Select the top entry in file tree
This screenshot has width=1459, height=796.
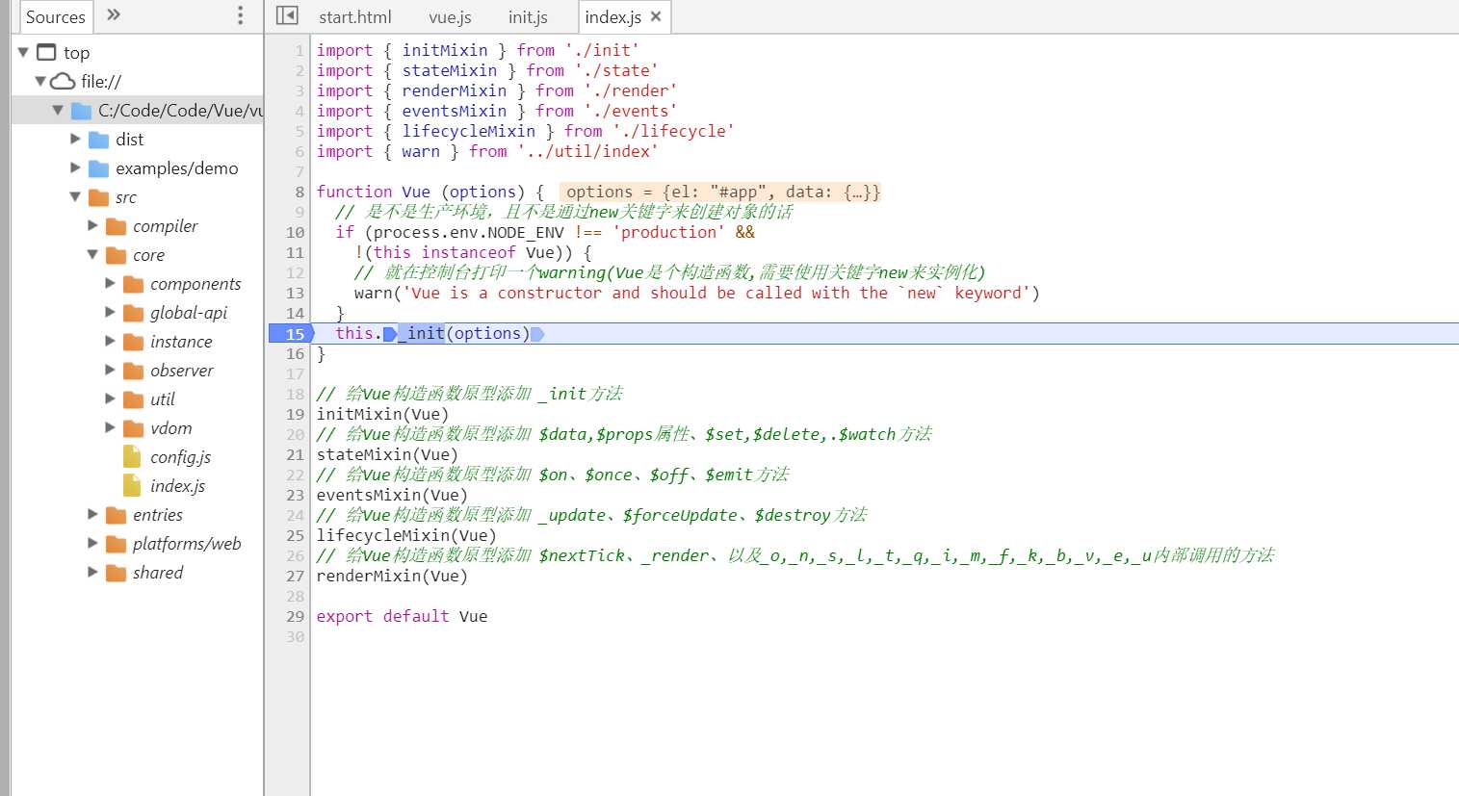tap(76, 53)
